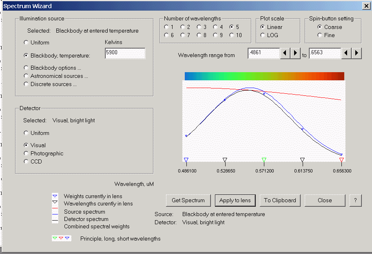Set number of wavelengths to 10
Viewport: 372px width, 254px height.
[x=232, y=35]
